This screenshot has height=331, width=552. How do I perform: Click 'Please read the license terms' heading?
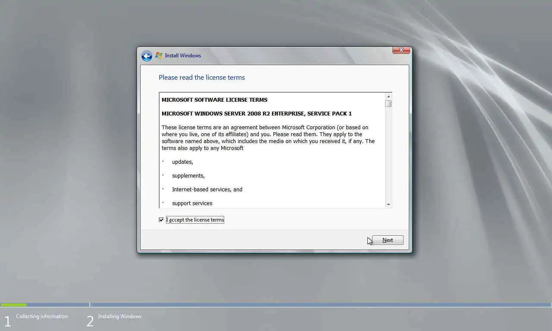pos(202,78)
